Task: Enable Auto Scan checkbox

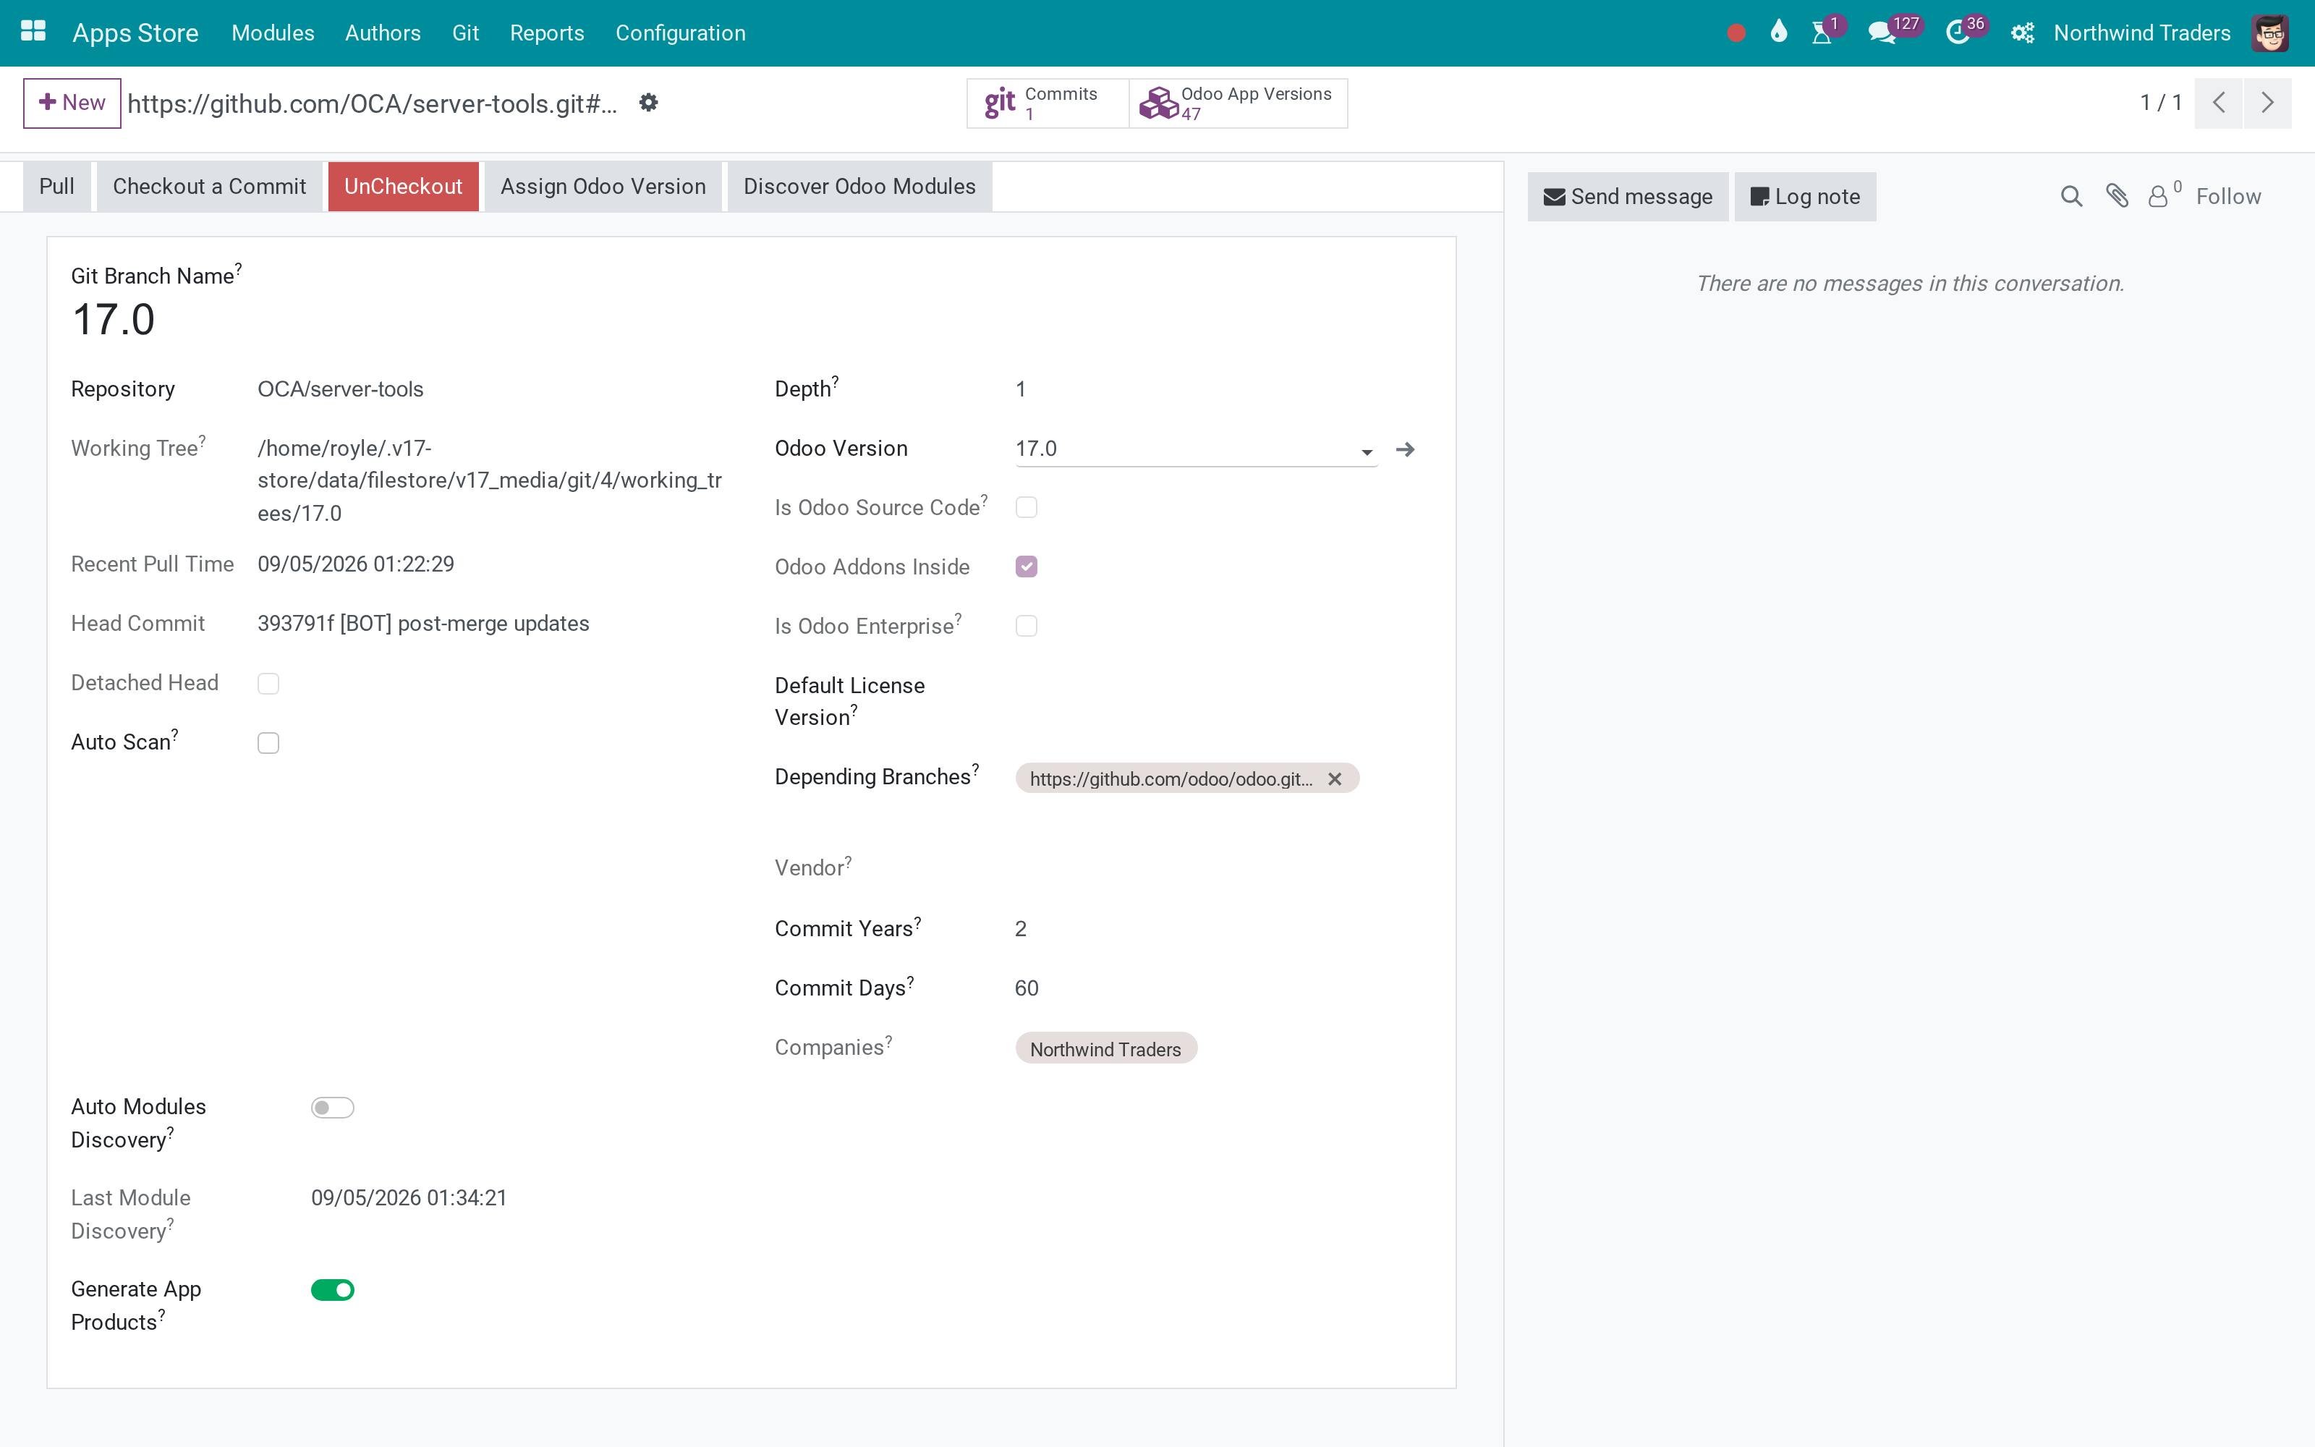Action: point(268,742)
